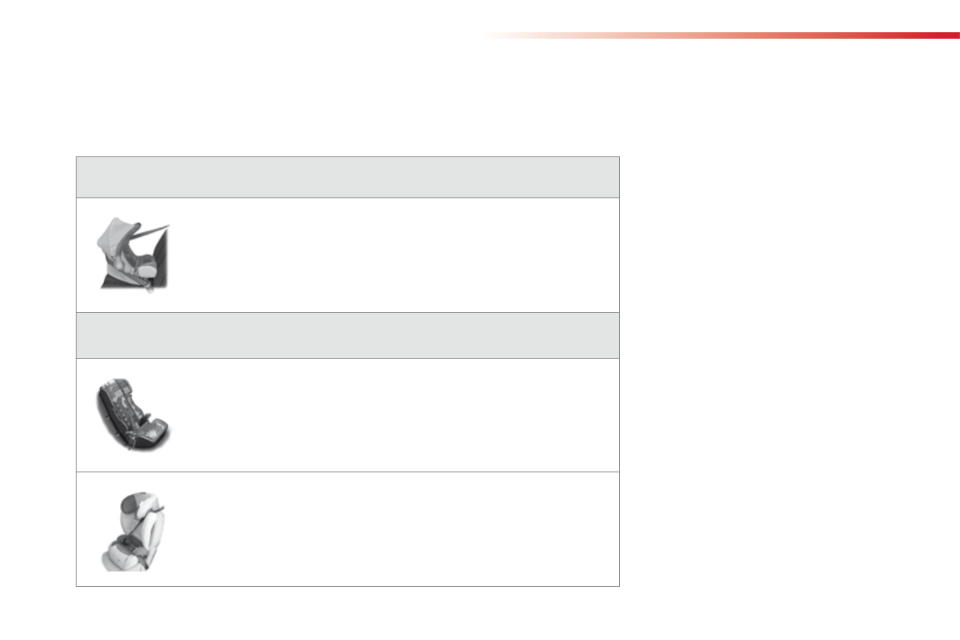Click the empty cell beside the booster seat
960x640 pixels.
(395, 529)
